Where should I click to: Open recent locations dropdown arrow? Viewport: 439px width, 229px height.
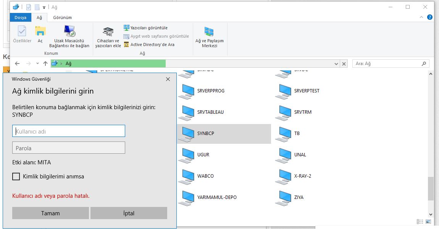pos(37,64)
